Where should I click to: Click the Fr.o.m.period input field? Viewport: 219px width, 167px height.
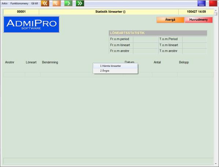(x=145, y=39)
